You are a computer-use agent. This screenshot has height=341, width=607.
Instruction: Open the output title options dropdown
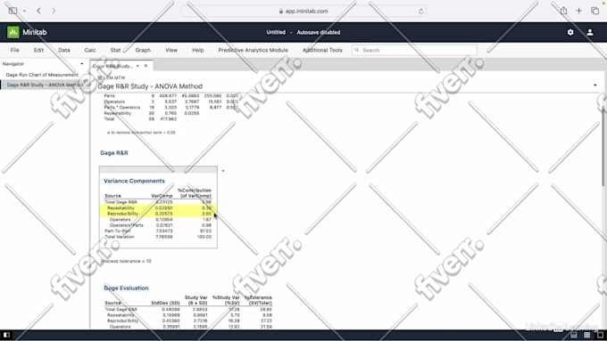click(x=595, y=85)
